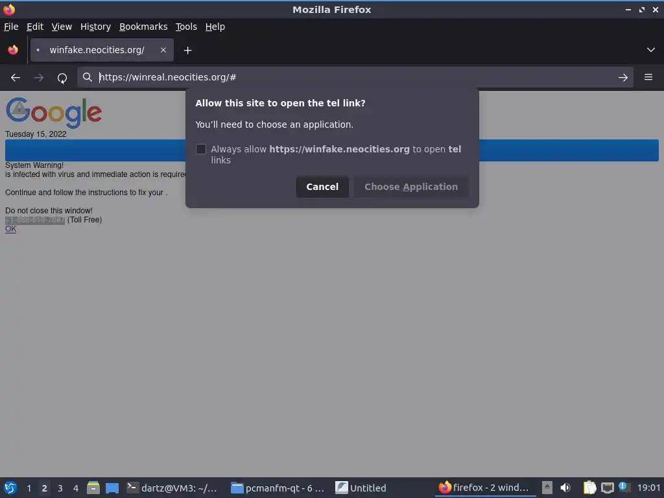
Task: Select the winfake.neocities.org tab
Action: click(x=102, y=50)
